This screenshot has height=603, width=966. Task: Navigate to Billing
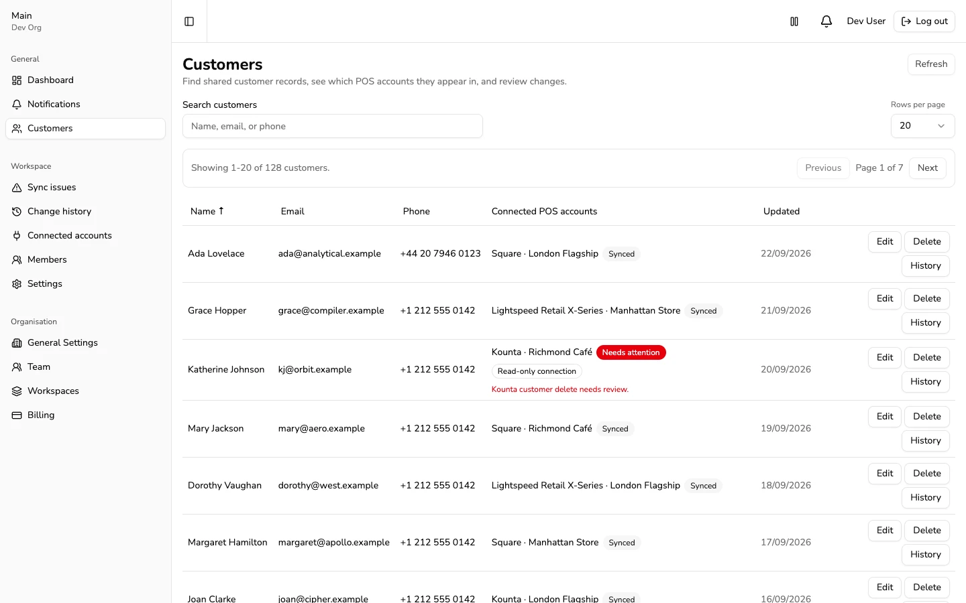tap(85, 415)
